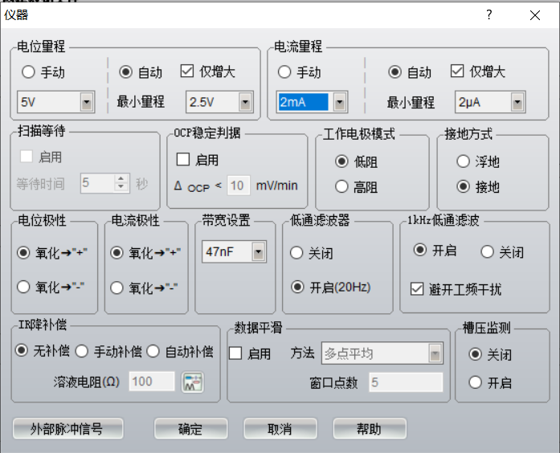
Task: Toggle 仅增大 checkbox in 电位量程
Action: [187, 71]
